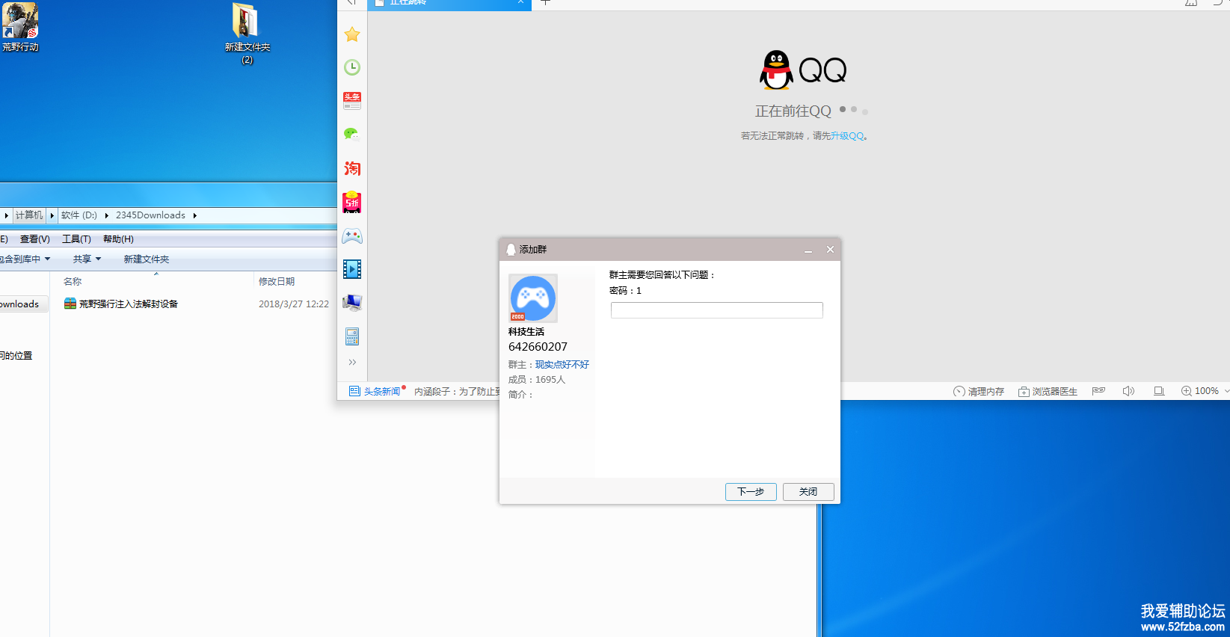This screenshot has height=637, width=1230.
Task: Click the date 2018/3/27 12:22 cell
Action: click(294, 304)
